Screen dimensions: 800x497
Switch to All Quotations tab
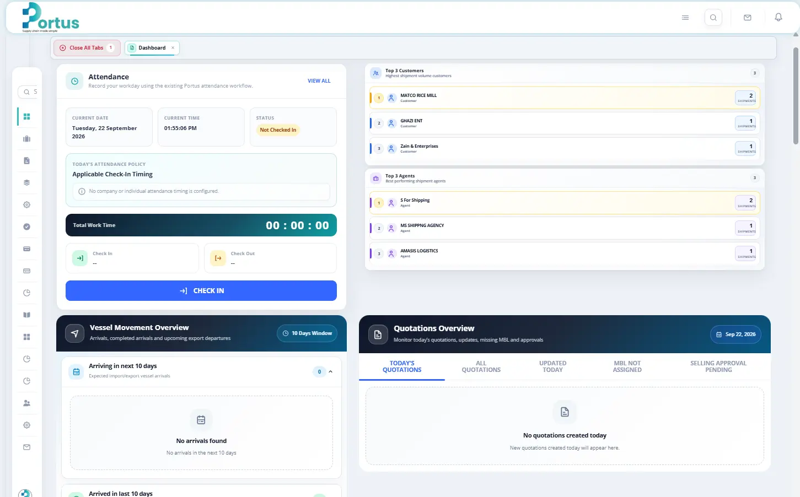pos(481,366)
